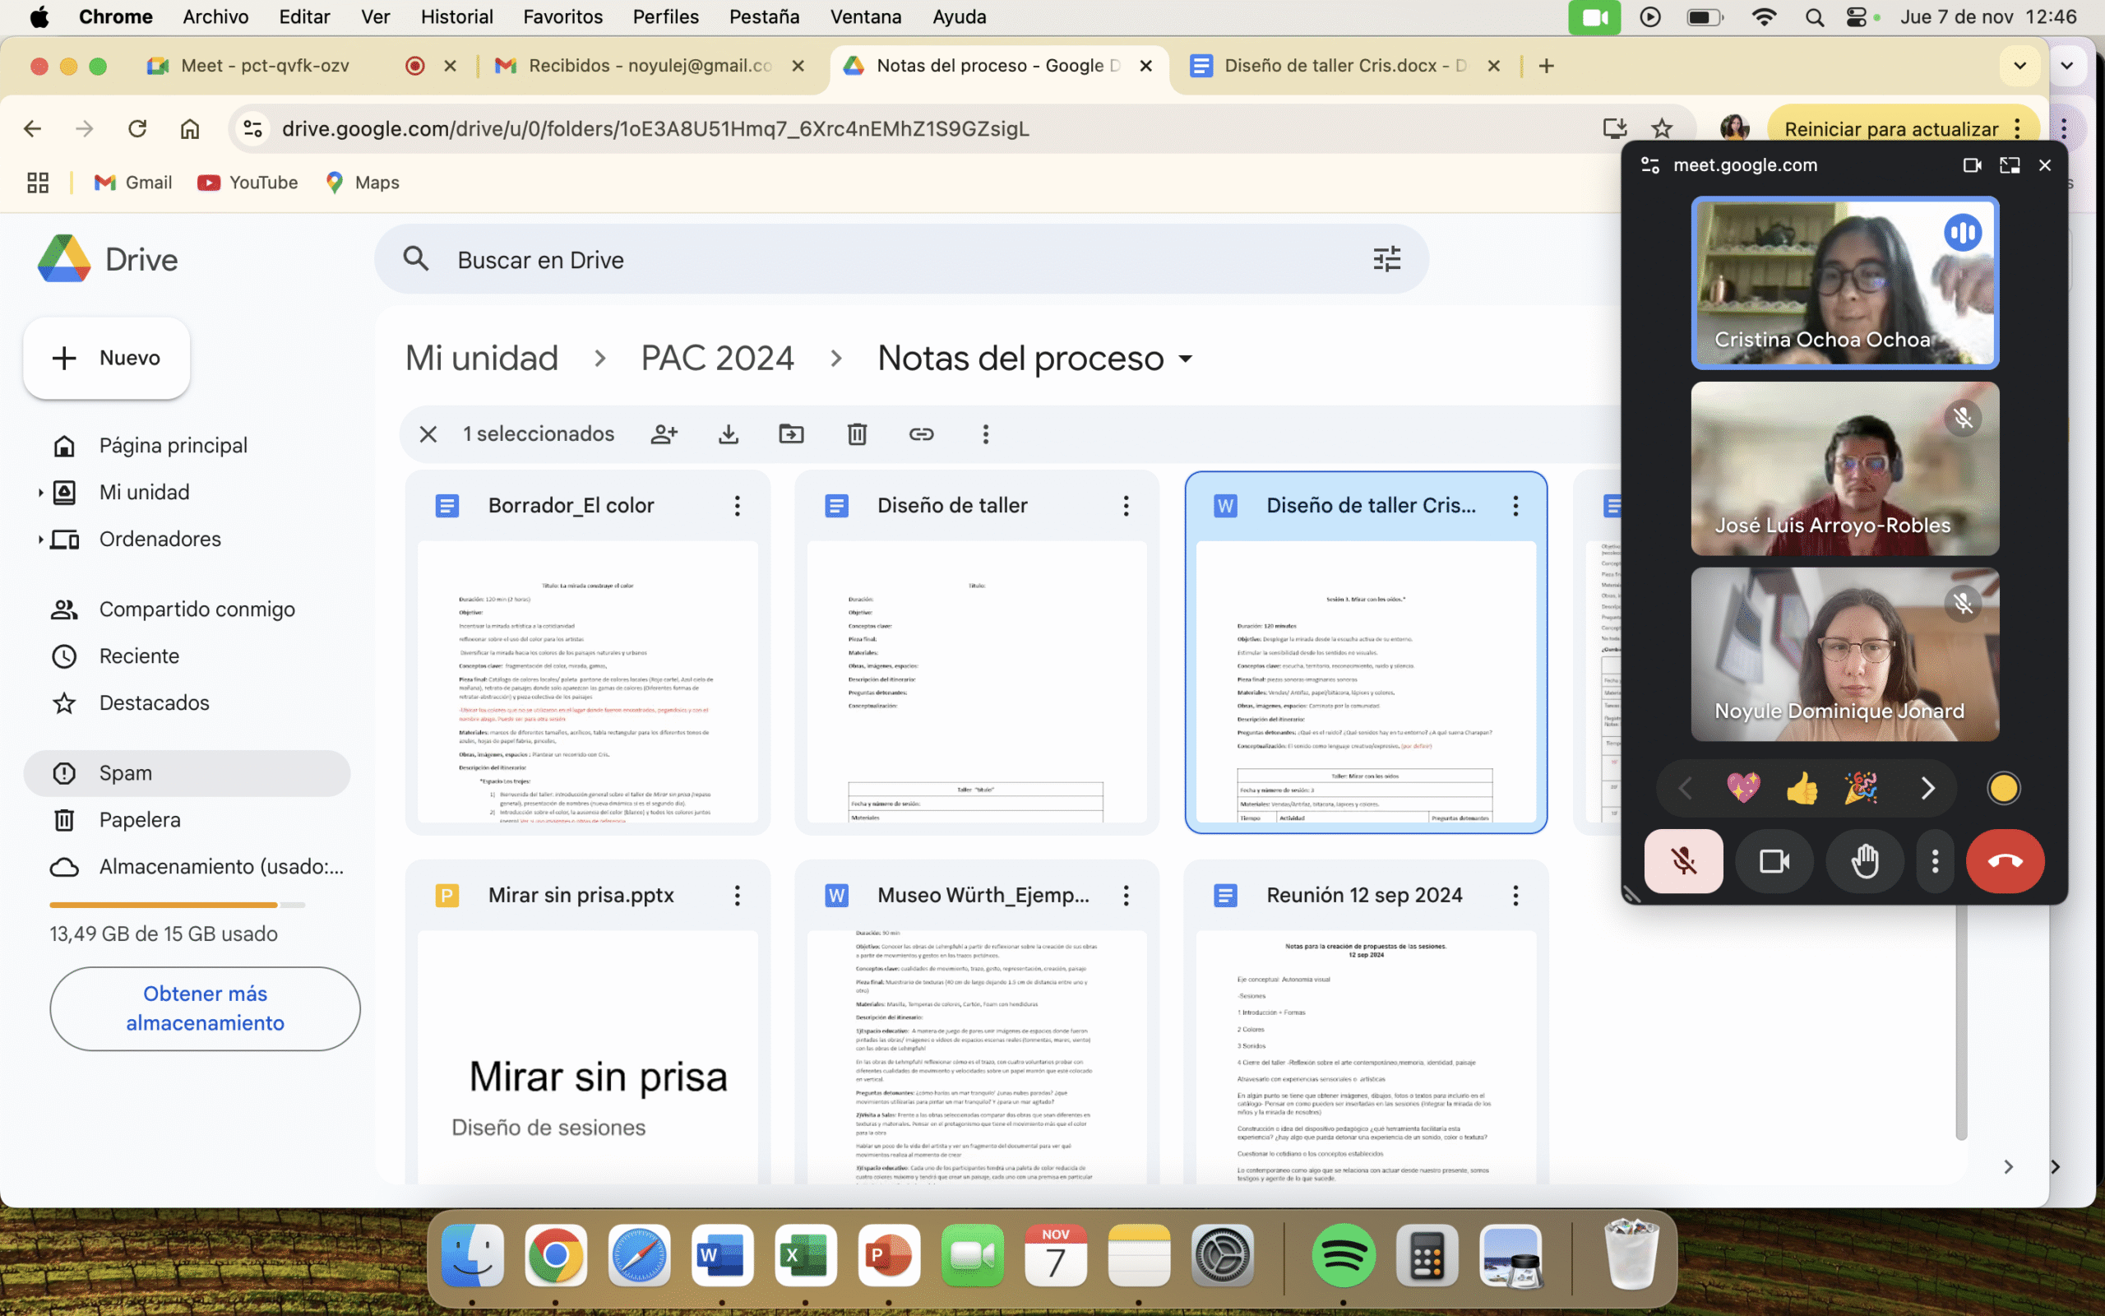Click trash icon in selection toolbar
2105x1316 pixels.
click(x=857, y=433)
